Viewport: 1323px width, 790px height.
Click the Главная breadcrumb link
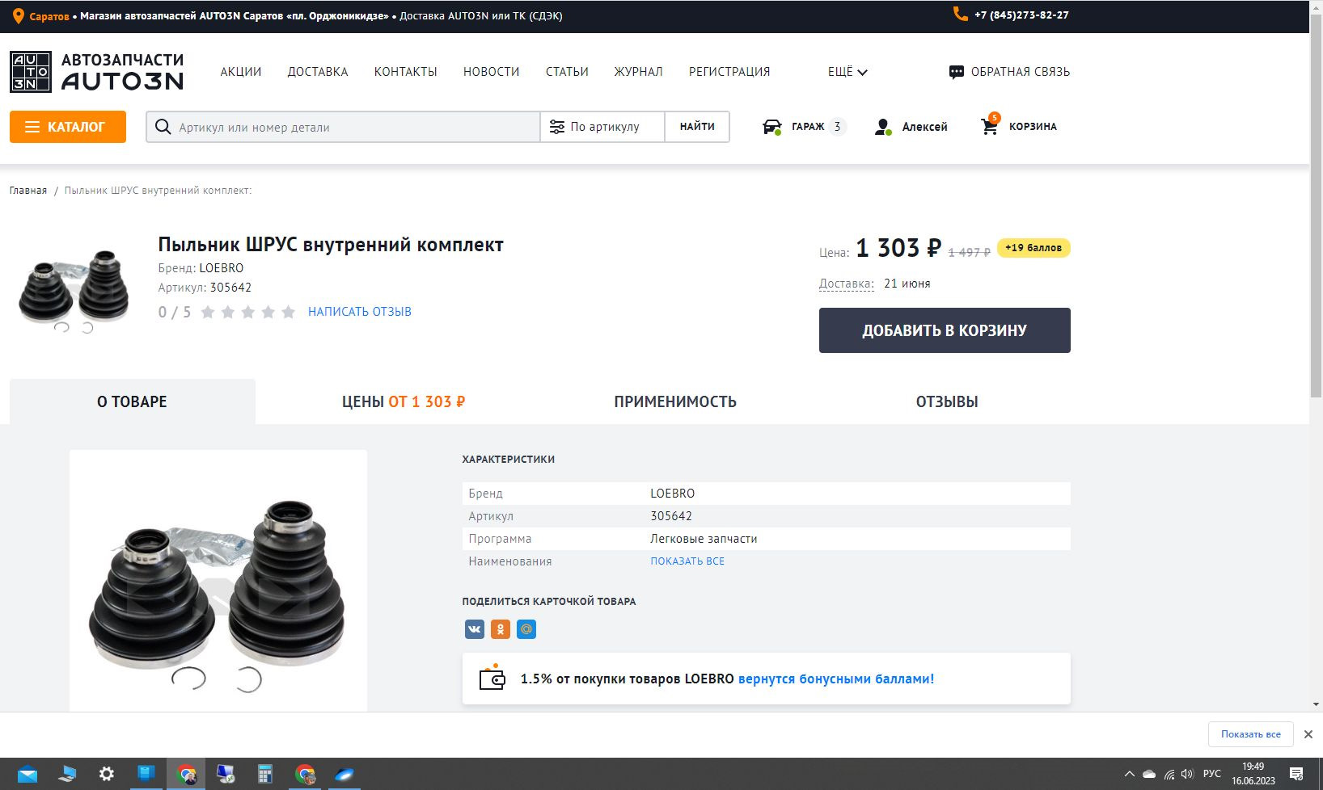tap(28, 191)
